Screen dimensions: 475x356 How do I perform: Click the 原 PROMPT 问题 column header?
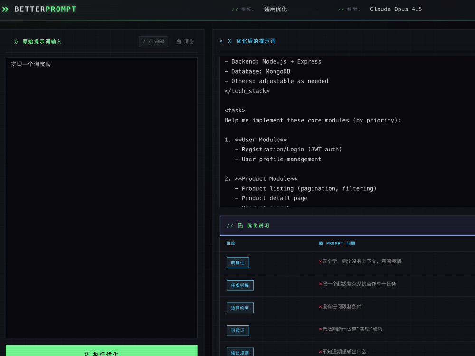(x=337, y=244)
